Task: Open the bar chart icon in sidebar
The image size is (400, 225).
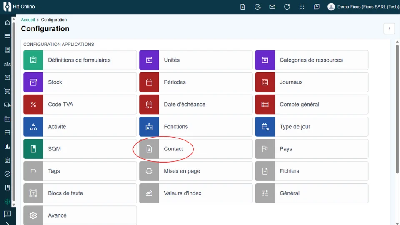Action: tap(7, 146)
